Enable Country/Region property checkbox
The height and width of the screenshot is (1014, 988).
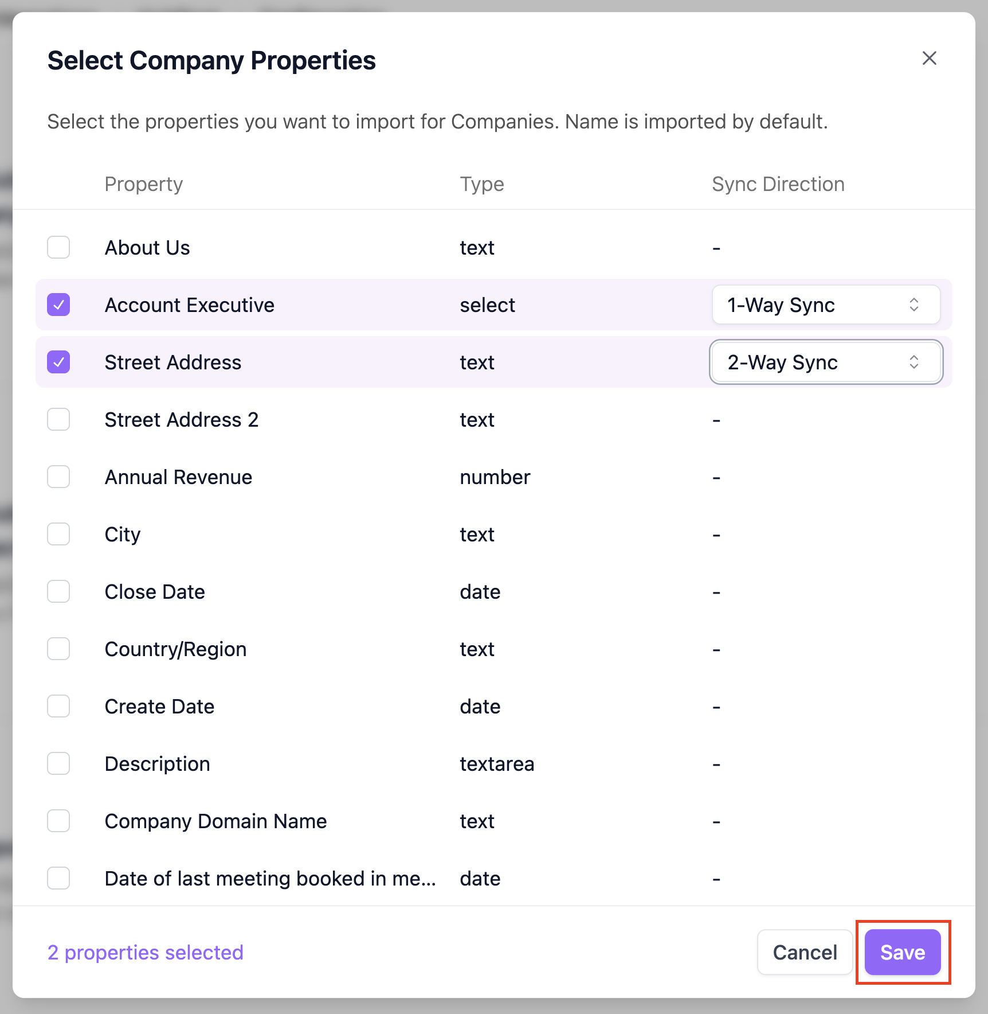(x=58, y=649)
